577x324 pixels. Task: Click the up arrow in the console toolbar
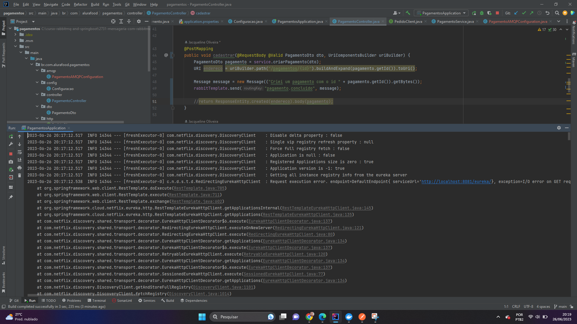(x=20, y=136)
